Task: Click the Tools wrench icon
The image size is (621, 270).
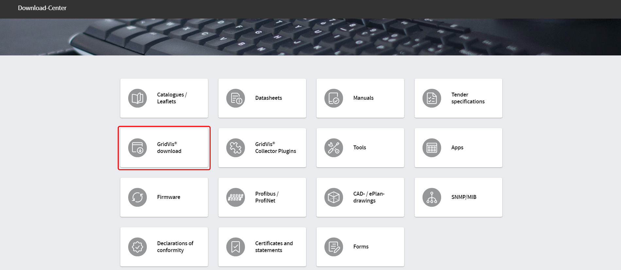Action: 334,148
